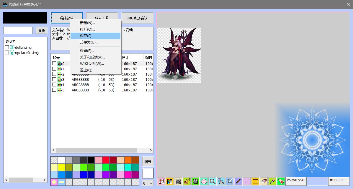This screenshot has width=353, height=189.
Task: Open the dropdown showing value 0
Action: click(148, 183)
